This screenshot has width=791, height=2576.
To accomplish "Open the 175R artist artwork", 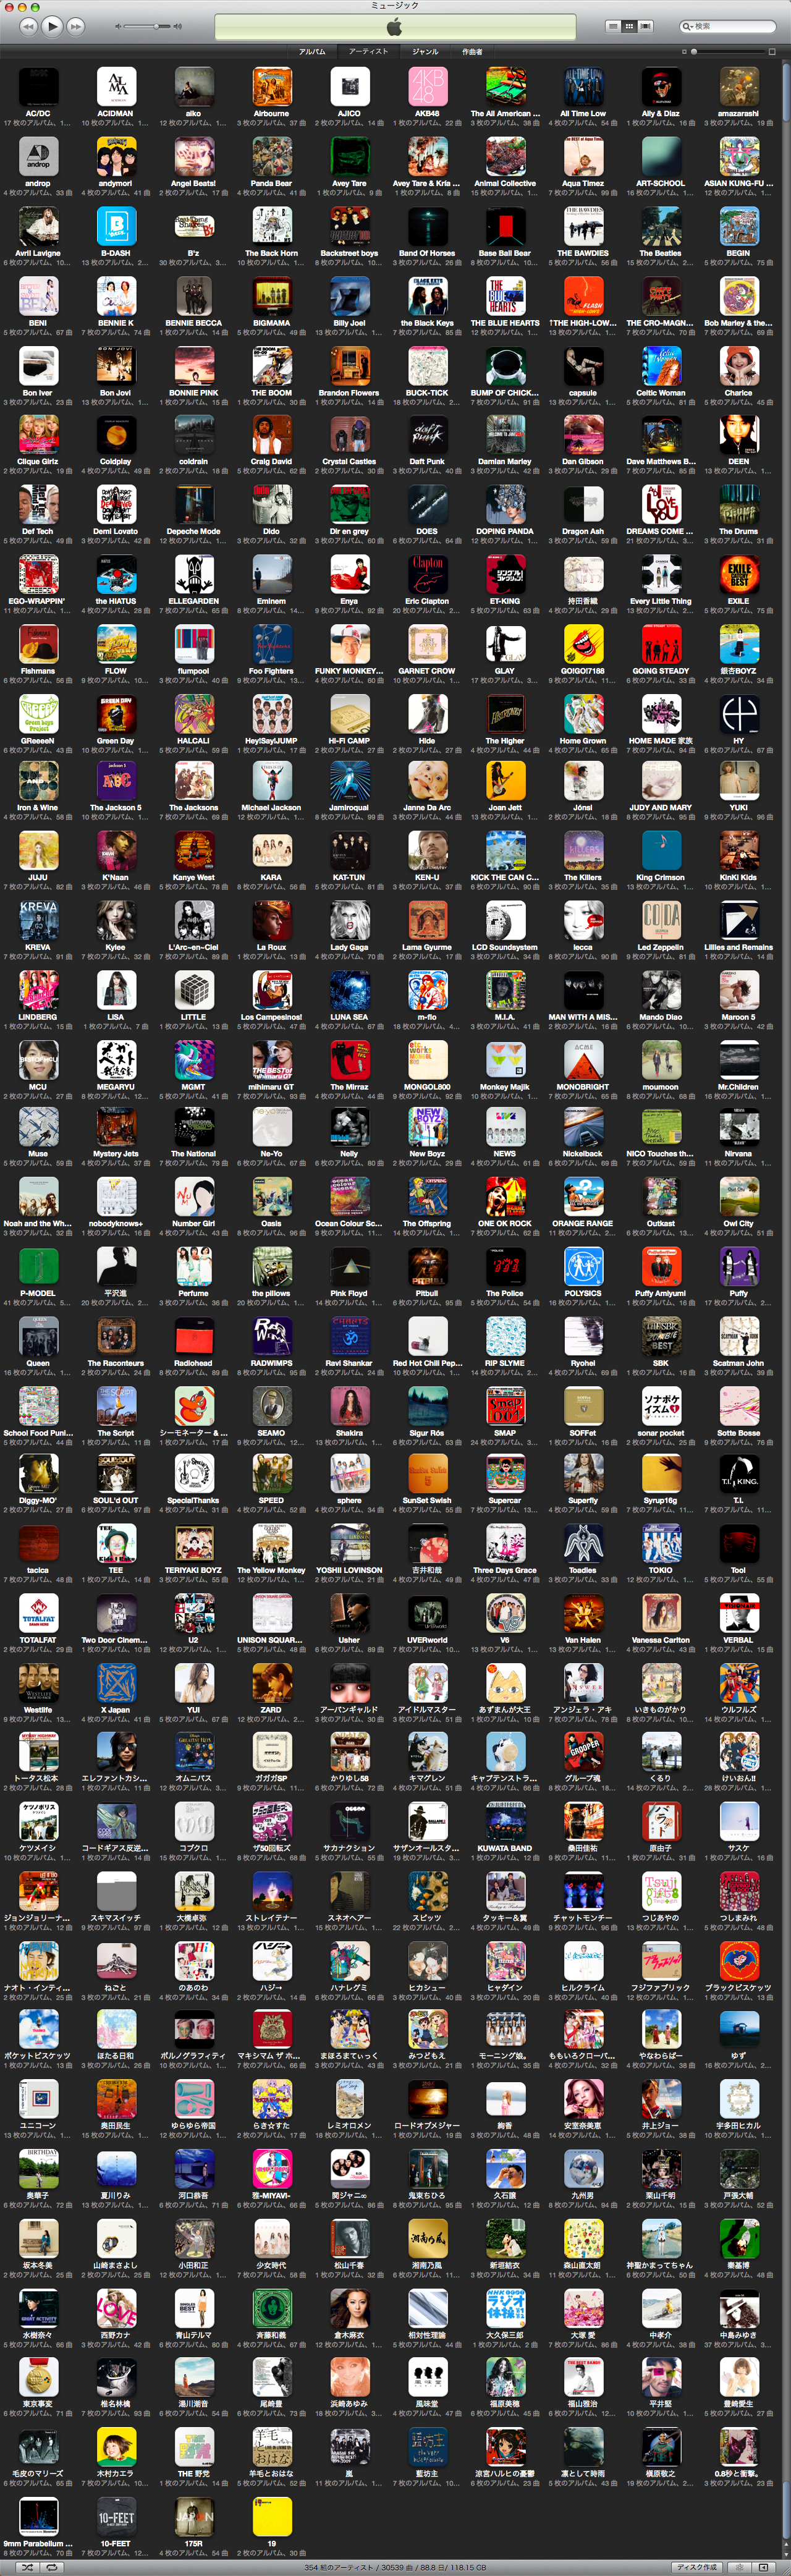I will 194,2517.
